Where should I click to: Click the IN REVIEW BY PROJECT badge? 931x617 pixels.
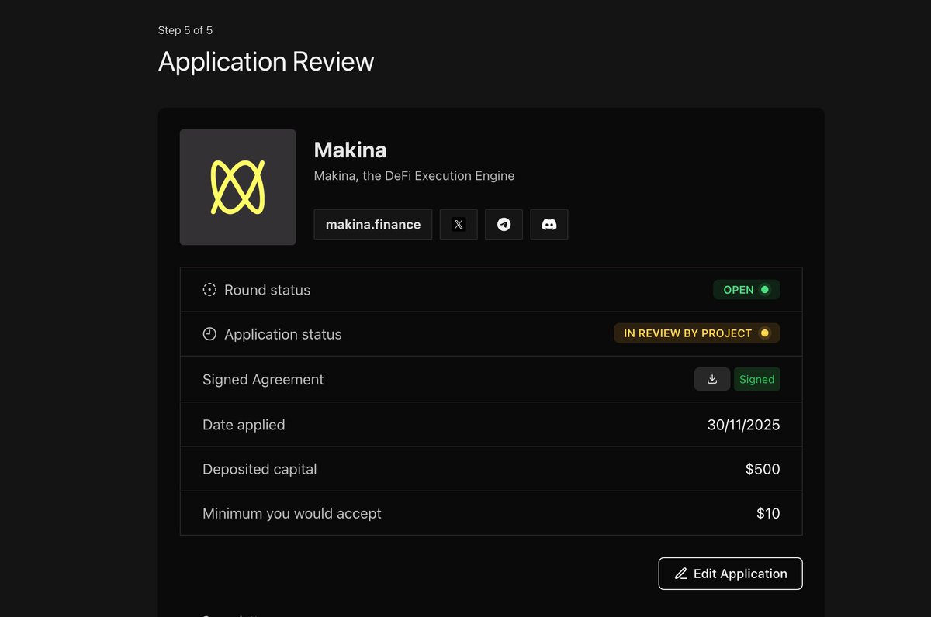pos(697,333)
